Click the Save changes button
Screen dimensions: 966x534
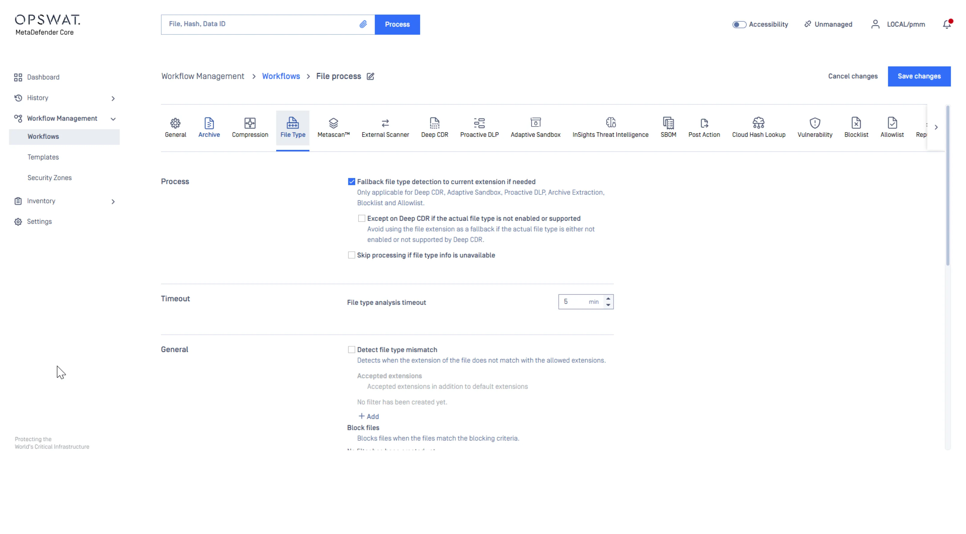[919, 77]
